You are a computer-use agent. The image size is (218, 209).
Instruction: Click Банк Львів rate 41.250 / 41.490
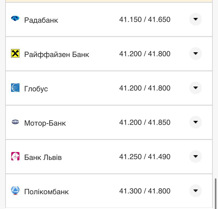click(145, 157)
